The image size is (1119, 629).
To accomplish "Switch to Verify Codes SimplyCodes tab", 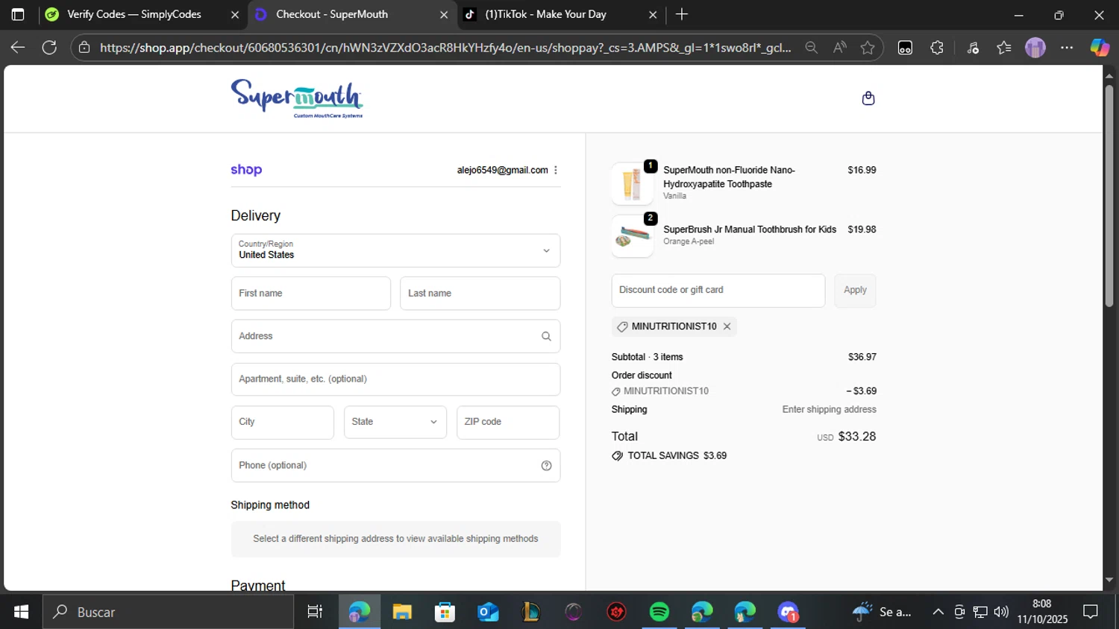I will 134,14.
